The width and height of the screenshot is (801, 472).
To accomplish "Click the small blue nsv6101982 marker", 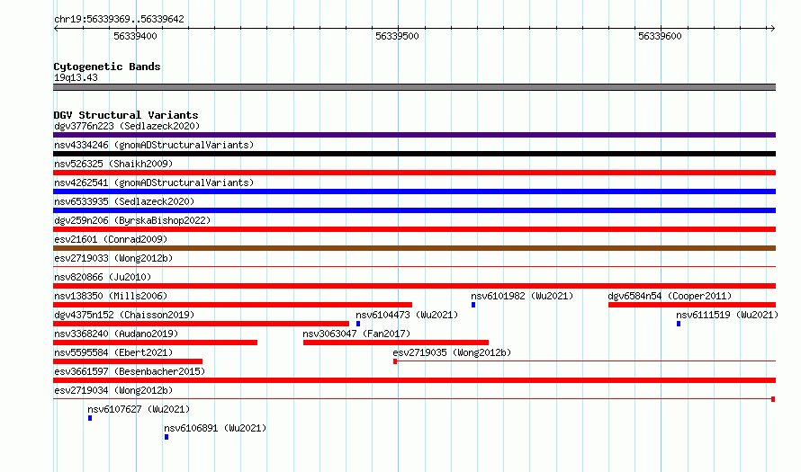I will tap(473, 305).
